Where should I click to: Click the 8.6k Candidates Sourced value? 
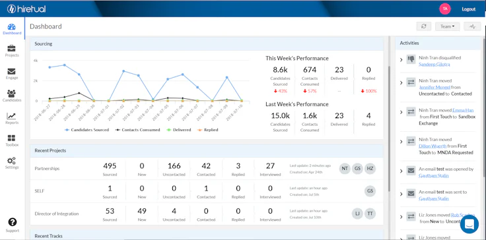[280, 70]
